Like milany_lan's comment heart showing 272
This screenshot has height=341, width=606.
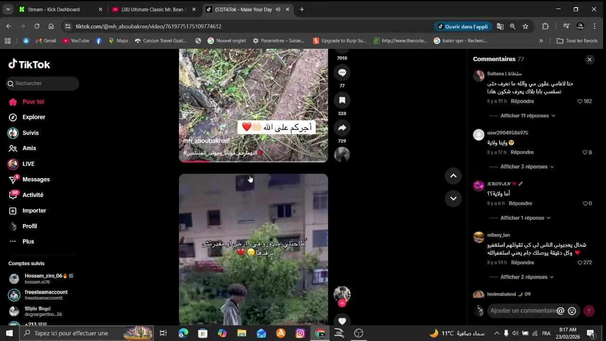[580, 263]
